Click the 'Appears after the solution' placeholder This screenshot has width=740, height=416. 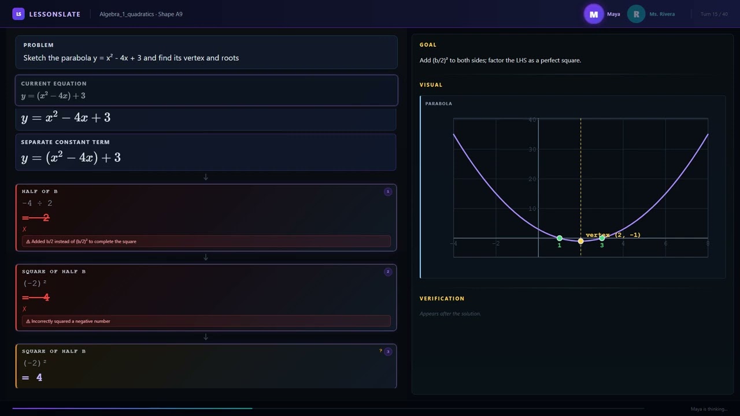450,314
